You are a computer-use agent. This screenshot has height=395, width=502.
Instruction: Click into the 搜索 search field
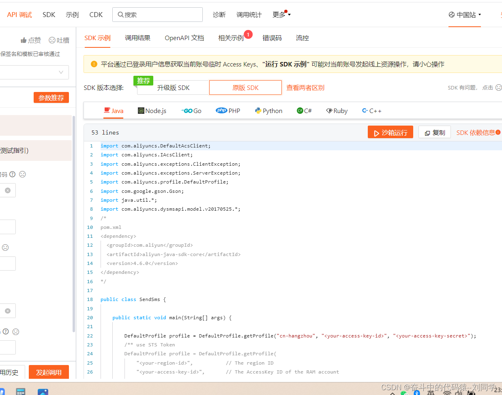pyautogui.click(x=157, y=15)
